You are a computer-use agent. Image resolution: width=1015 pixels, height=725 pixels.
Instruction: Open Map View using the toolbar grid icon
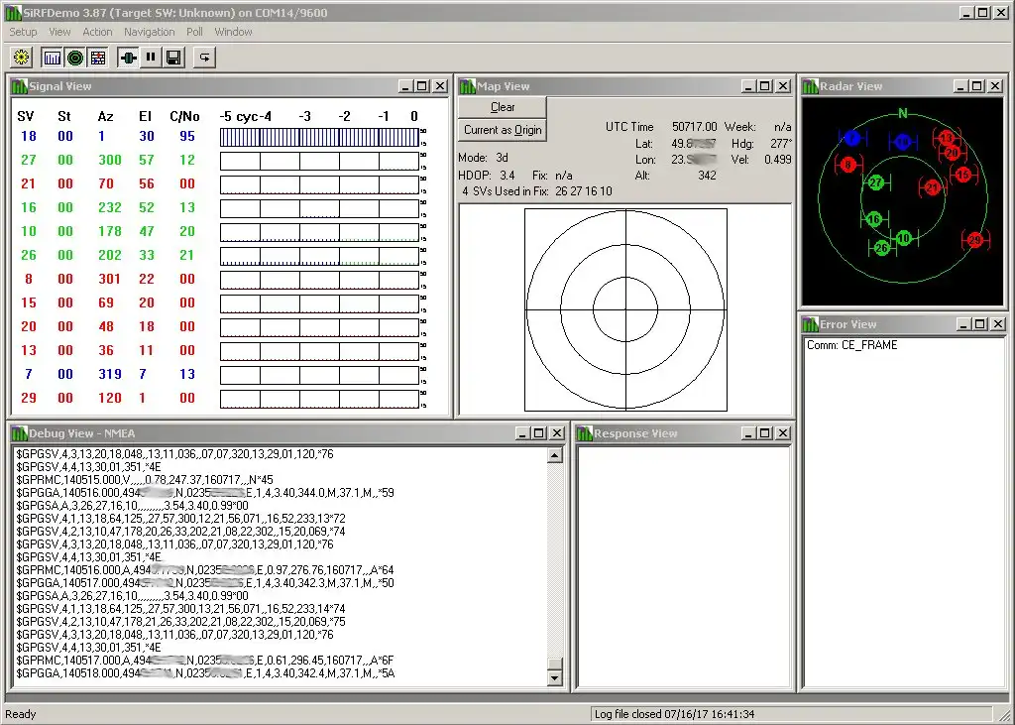(x=98, y=58)
